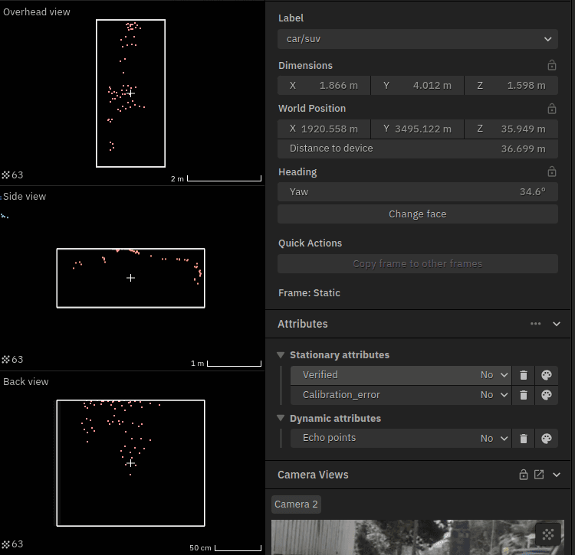Click the Change face button
Image resolution: width=575 pixels, height=555 pixels.
(x=417, y=214)
